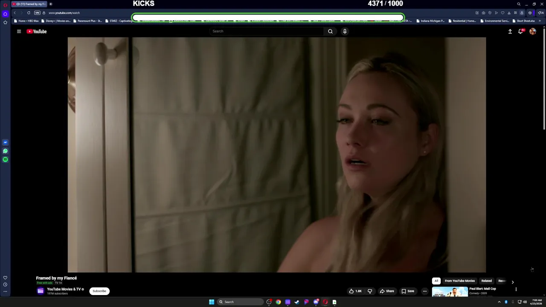
Task: Open Discord from the taskbar
Action: pos(316,302)
